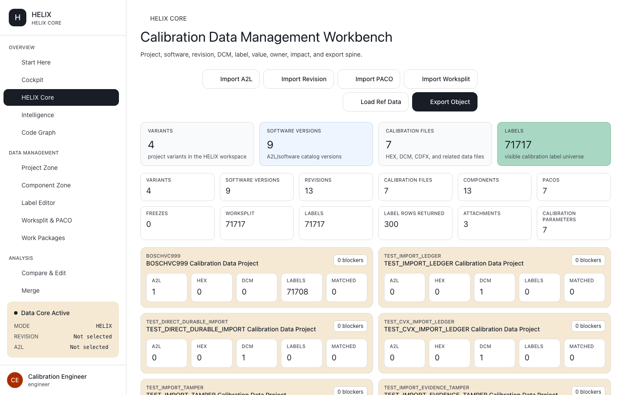Image resolution: width=632 pixels, height=395 pixels.
Task: Click TEST_IMPORT_LEDGER DCM count cell
Action: [x=495, y=287]
